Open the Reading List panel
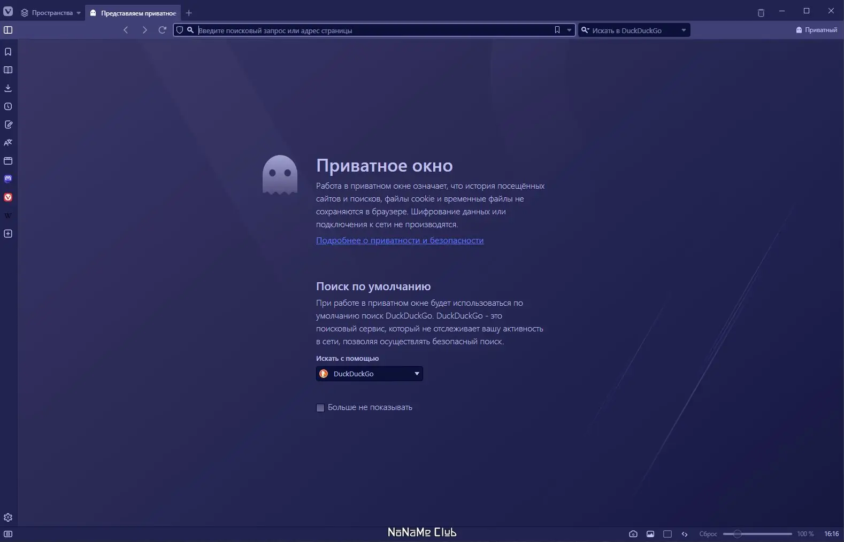 [x=8, y=70]
